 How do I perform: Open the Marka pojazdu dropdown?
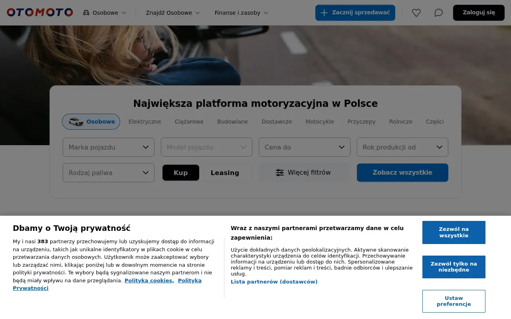[x=109, y=147]
